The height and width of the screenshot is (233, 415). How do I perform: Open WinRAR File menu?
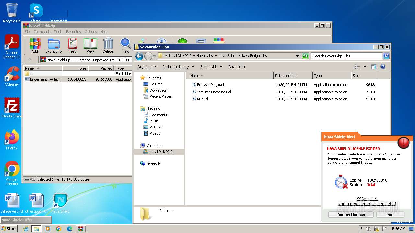tap(27, 32)
